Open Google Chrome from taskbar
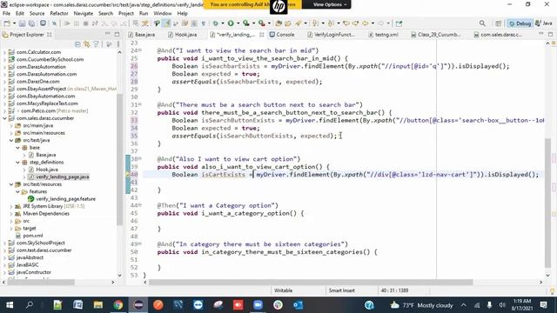Screen dimensions: 557x313 click(x=118, y=305)
